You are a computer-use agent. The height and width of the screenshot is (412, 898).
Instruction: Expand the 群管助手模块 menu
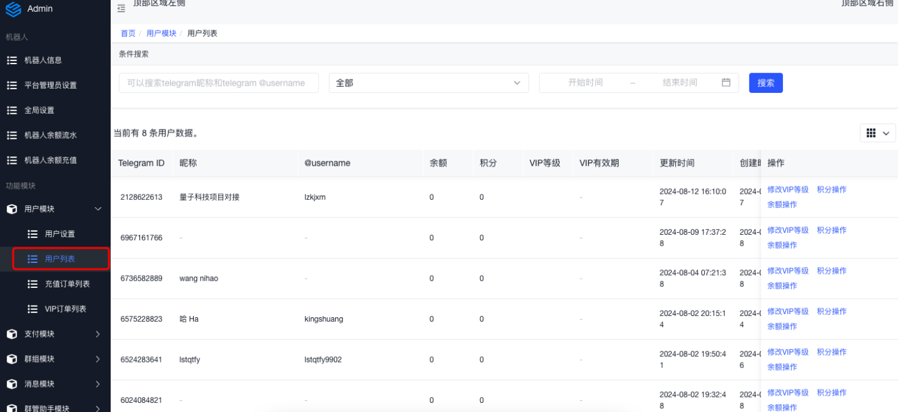pyautogui.click(x=97, y=408)
